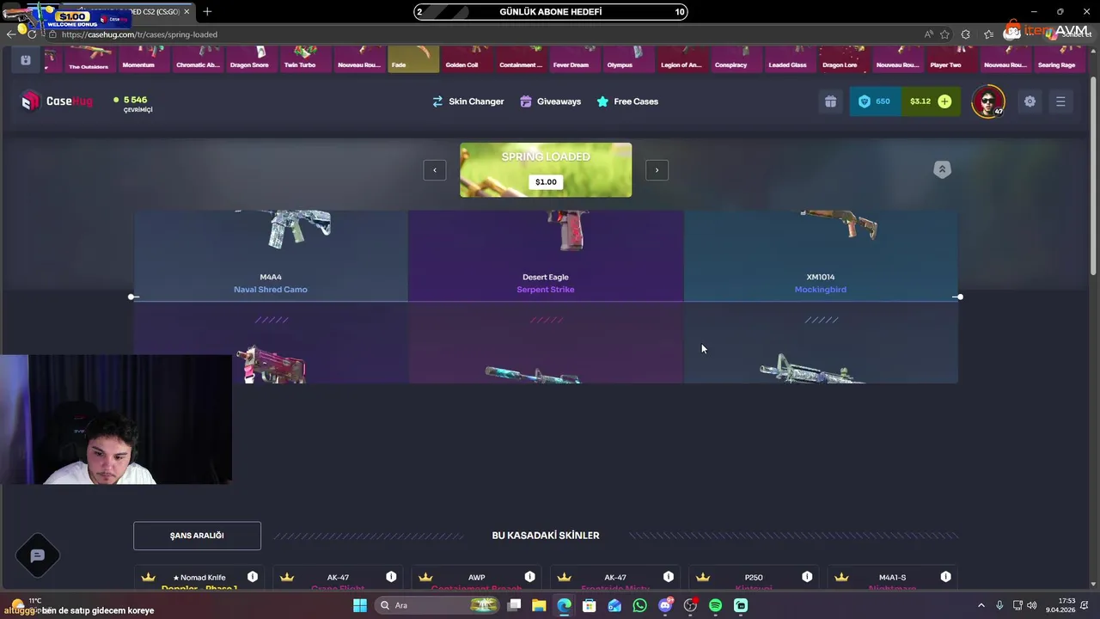Go to Giveaways
Image resolution: width=1100 pixels, height=619 pixels.
pos(550,101)
